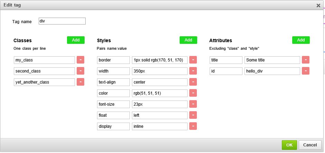325x153 pixels.
Task: Delete the border style row
Action: [x=193, y=60]
